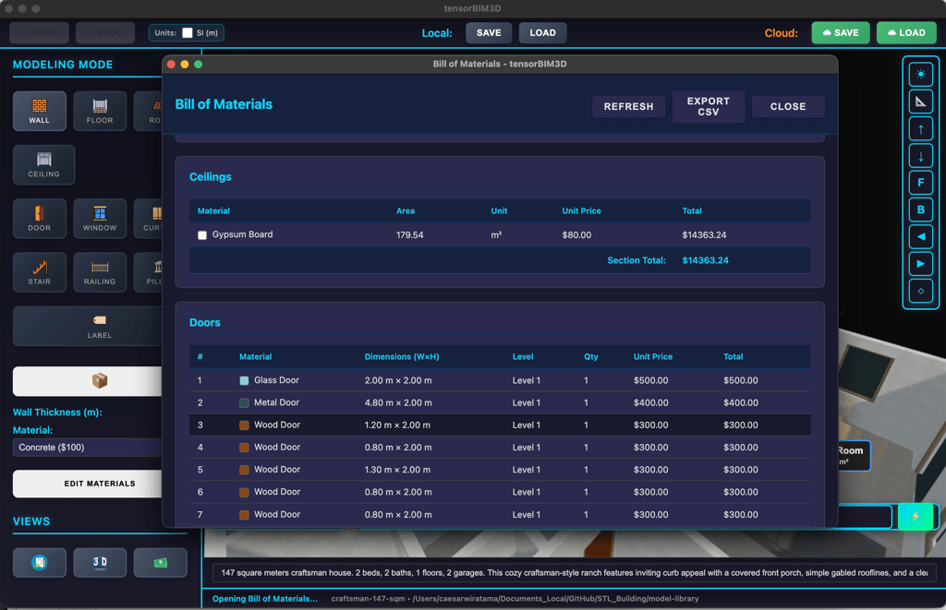Screen dimensions: 946x610
Task: Click Gypsum Board area value 179.54
Action: tap(409, 235)
